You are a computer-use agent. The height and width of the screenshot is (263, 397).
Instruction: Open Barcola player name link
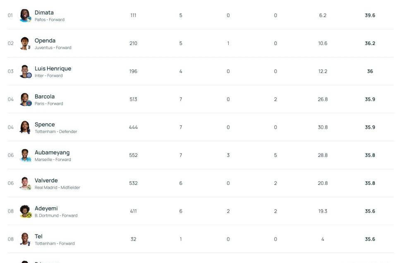pos(44,97)
